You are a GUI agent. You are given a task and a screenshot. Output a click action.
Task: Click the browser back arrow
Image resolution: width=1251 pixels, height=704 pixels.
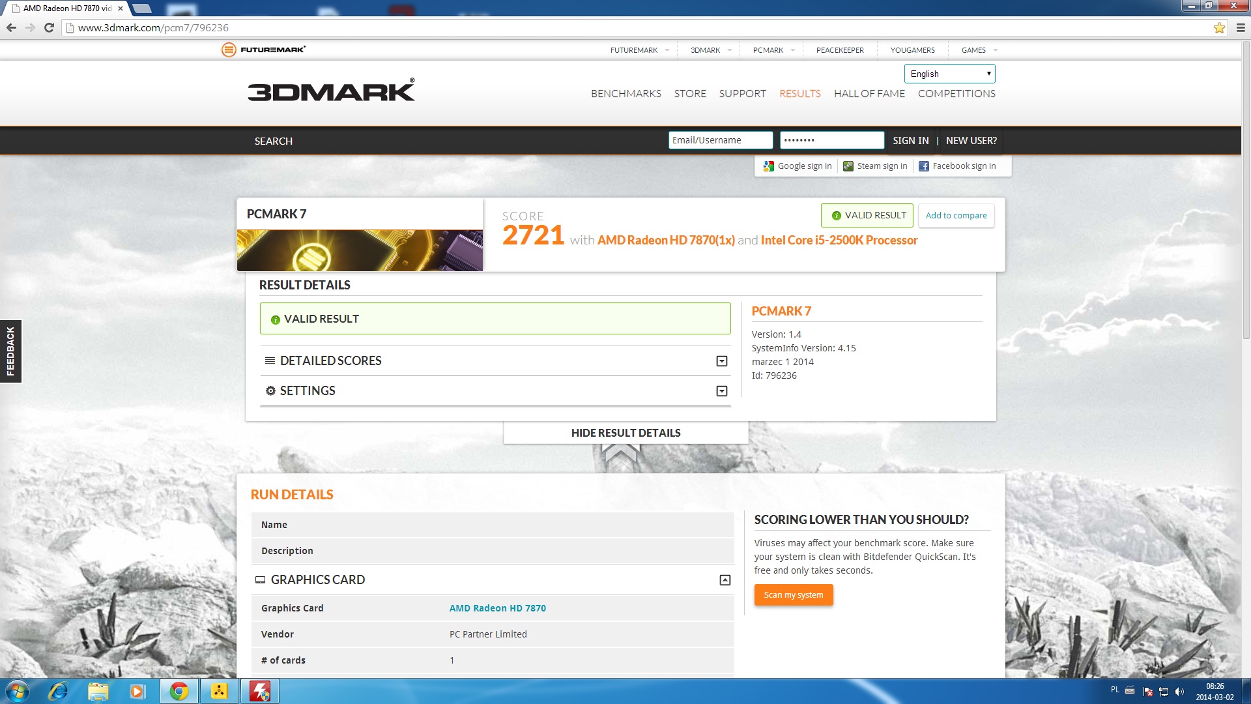pos(11,27)
